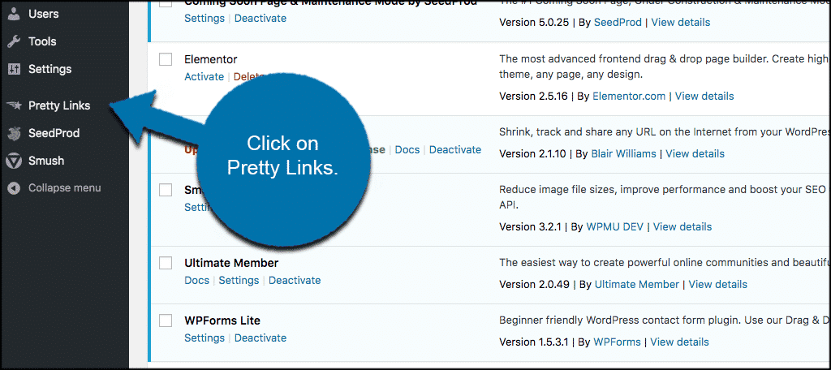Select the 'Version 2.5.16' text
The width and height of the screenshot is (831, 370).
pyautogui.click(x=534, y=96)
